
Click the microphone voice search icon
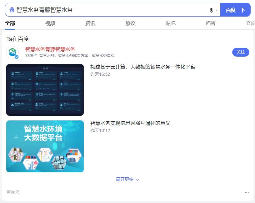(x=211, y=10)
